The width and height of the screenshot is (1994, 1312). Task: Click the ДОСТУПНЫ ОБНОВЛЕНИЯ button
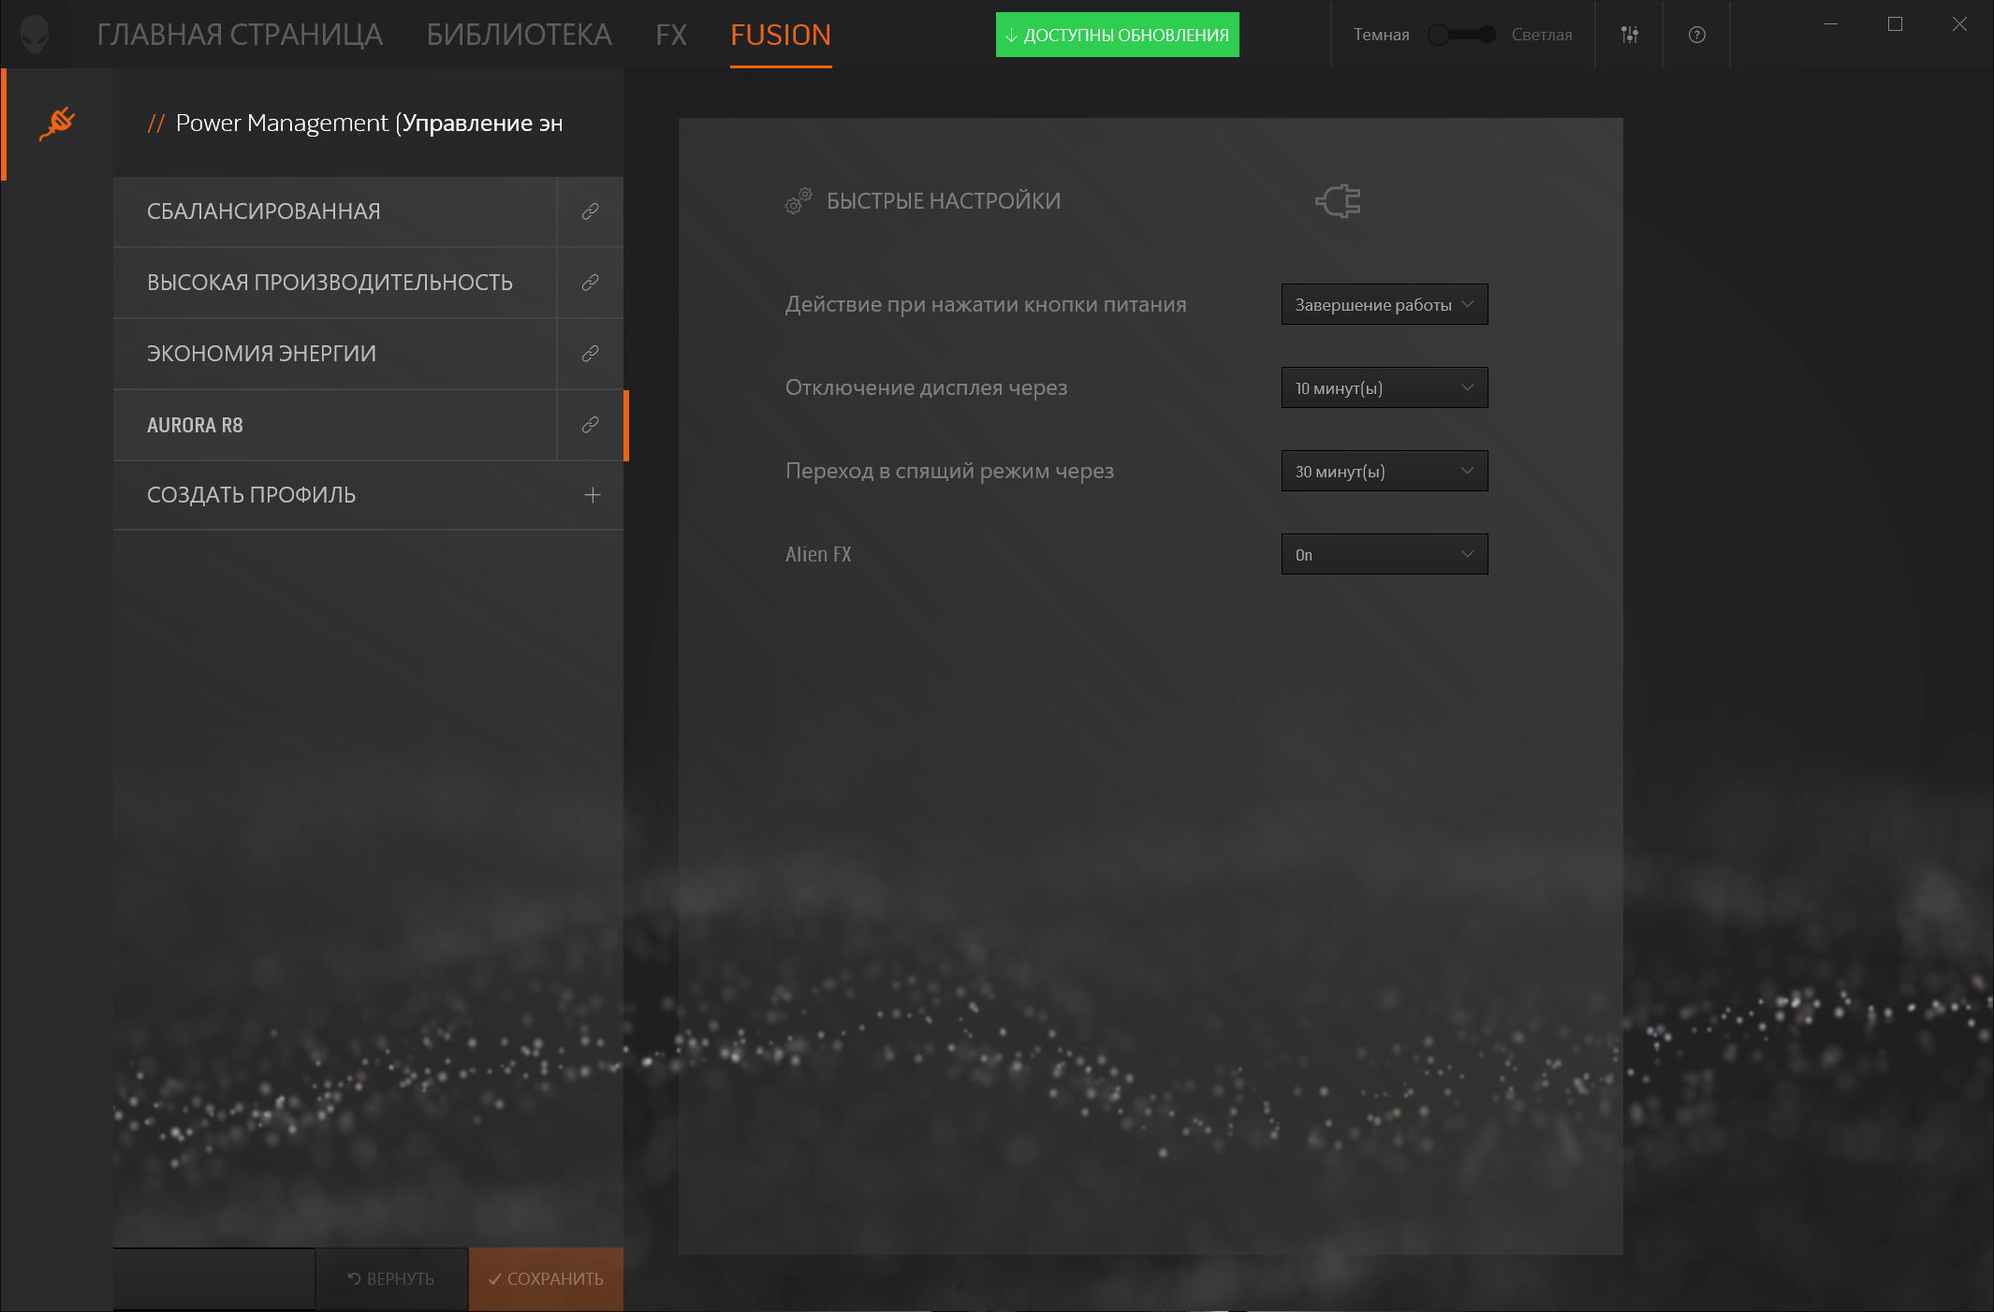[1117, 35]
